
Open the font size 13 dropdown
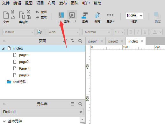point(119,32)
